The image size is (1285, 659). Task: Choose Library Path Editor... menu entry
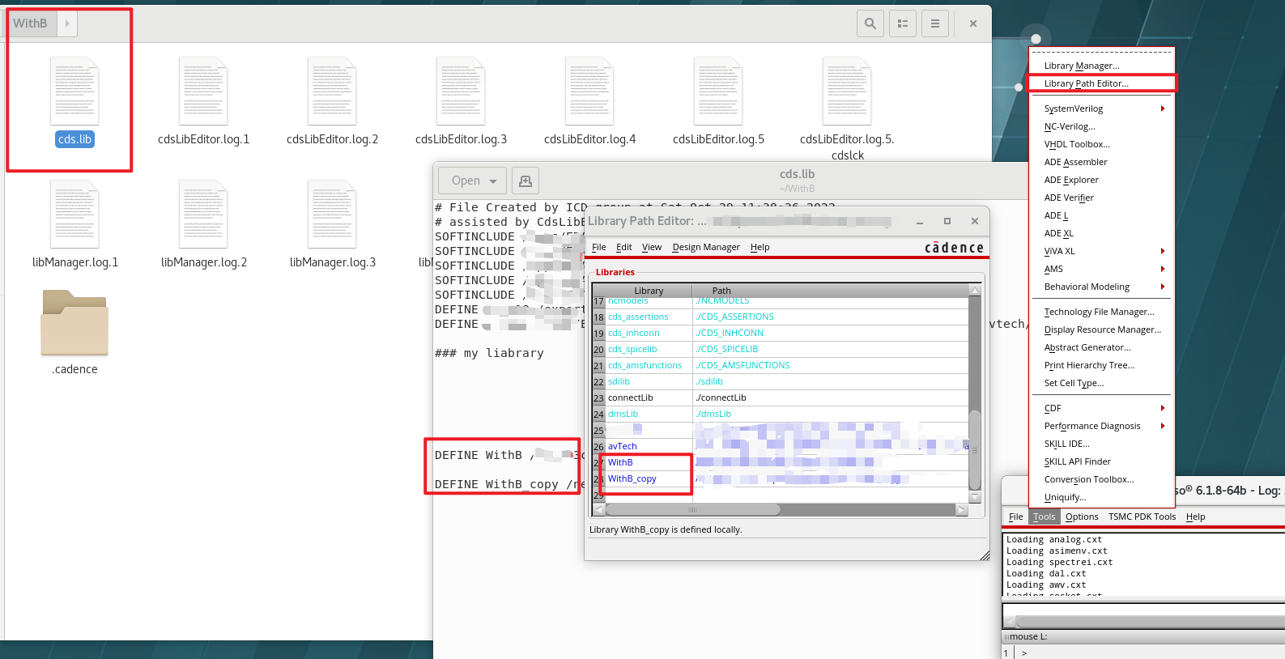[1101, 83]
